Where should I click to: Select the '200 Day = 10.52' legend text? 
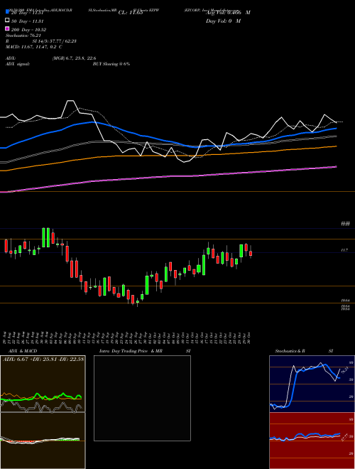[x=28, y=30]
